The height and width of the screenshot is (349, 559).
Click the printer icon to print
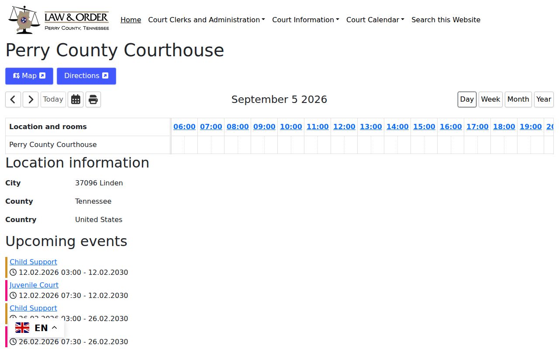coord(93,99)
